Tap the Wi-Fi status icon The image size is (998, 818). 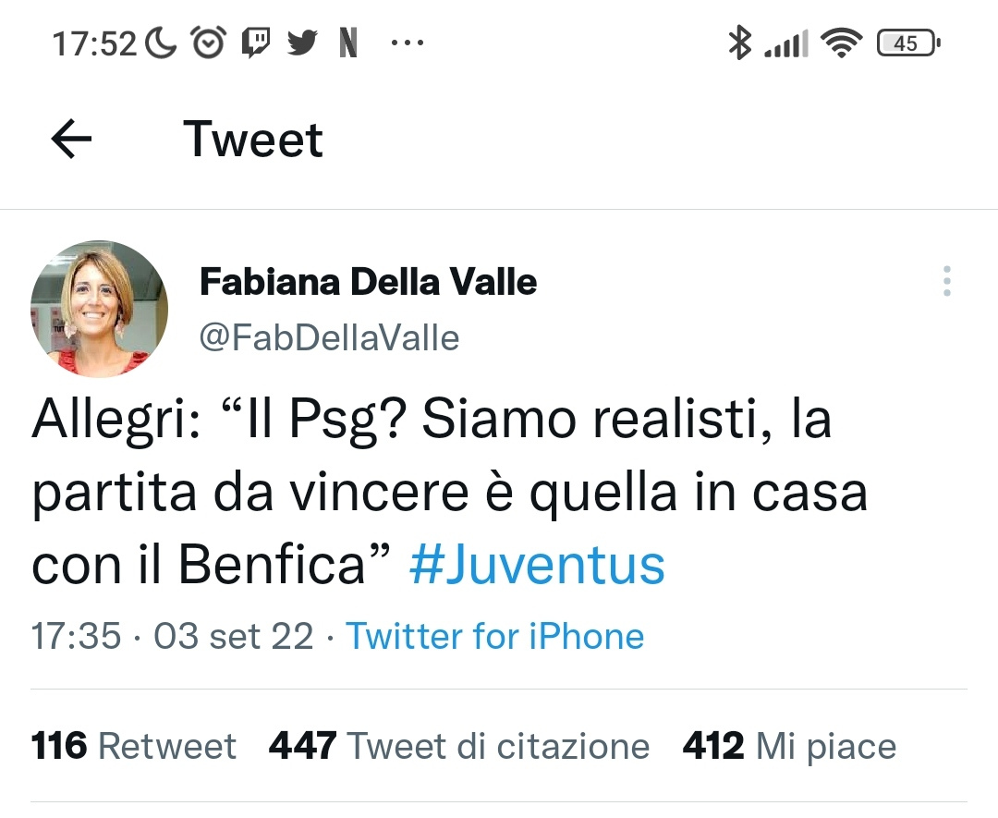point(842,43)
